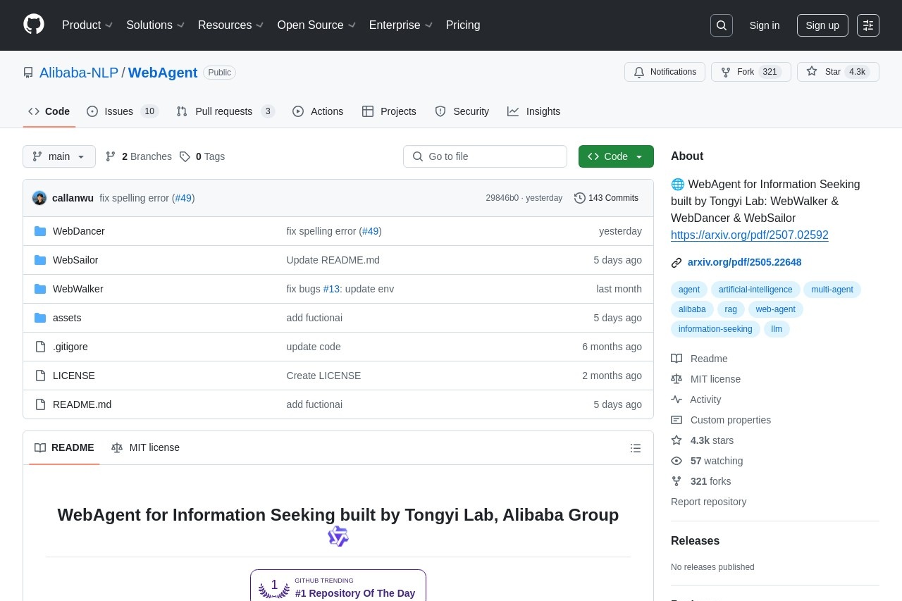The width and height of the screenshot is (902, 601).
Task: Click the file icon next to LICENSE
Action: [40, 376]
